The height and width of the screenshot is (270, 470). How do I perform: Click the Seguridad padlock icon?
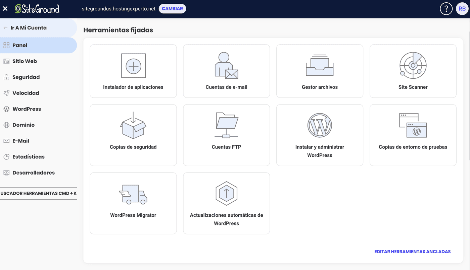[6, 77]
